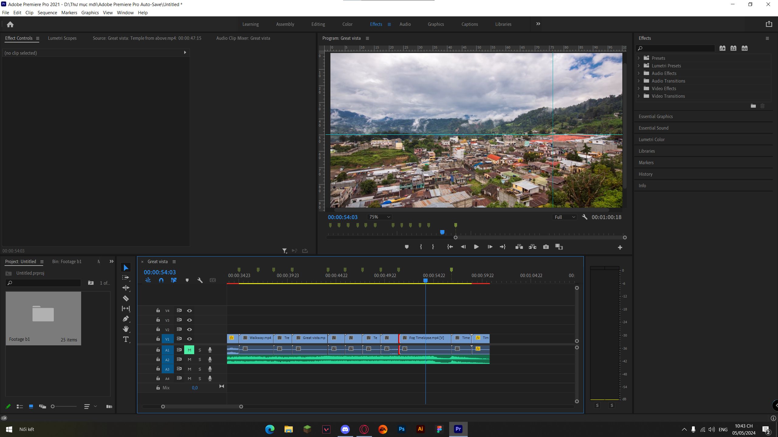Expand the Presets folder
Viewport: 778px width, 437px height.
point(639,58)
